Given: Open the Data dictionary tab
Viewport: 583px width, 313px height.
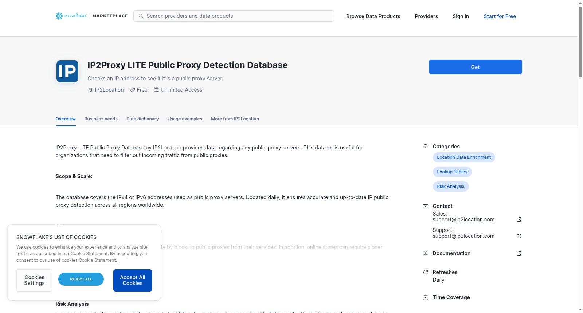Looking at the screenshot, I should point(142,119).
